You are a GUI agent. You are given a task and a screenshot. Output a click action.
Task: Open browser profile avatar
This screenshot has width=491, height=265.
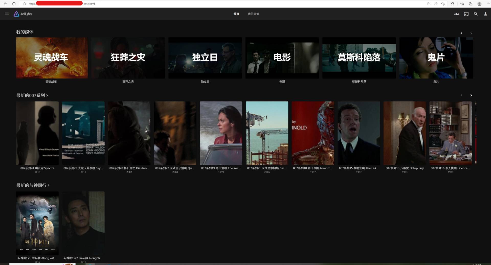pos(479,4)
